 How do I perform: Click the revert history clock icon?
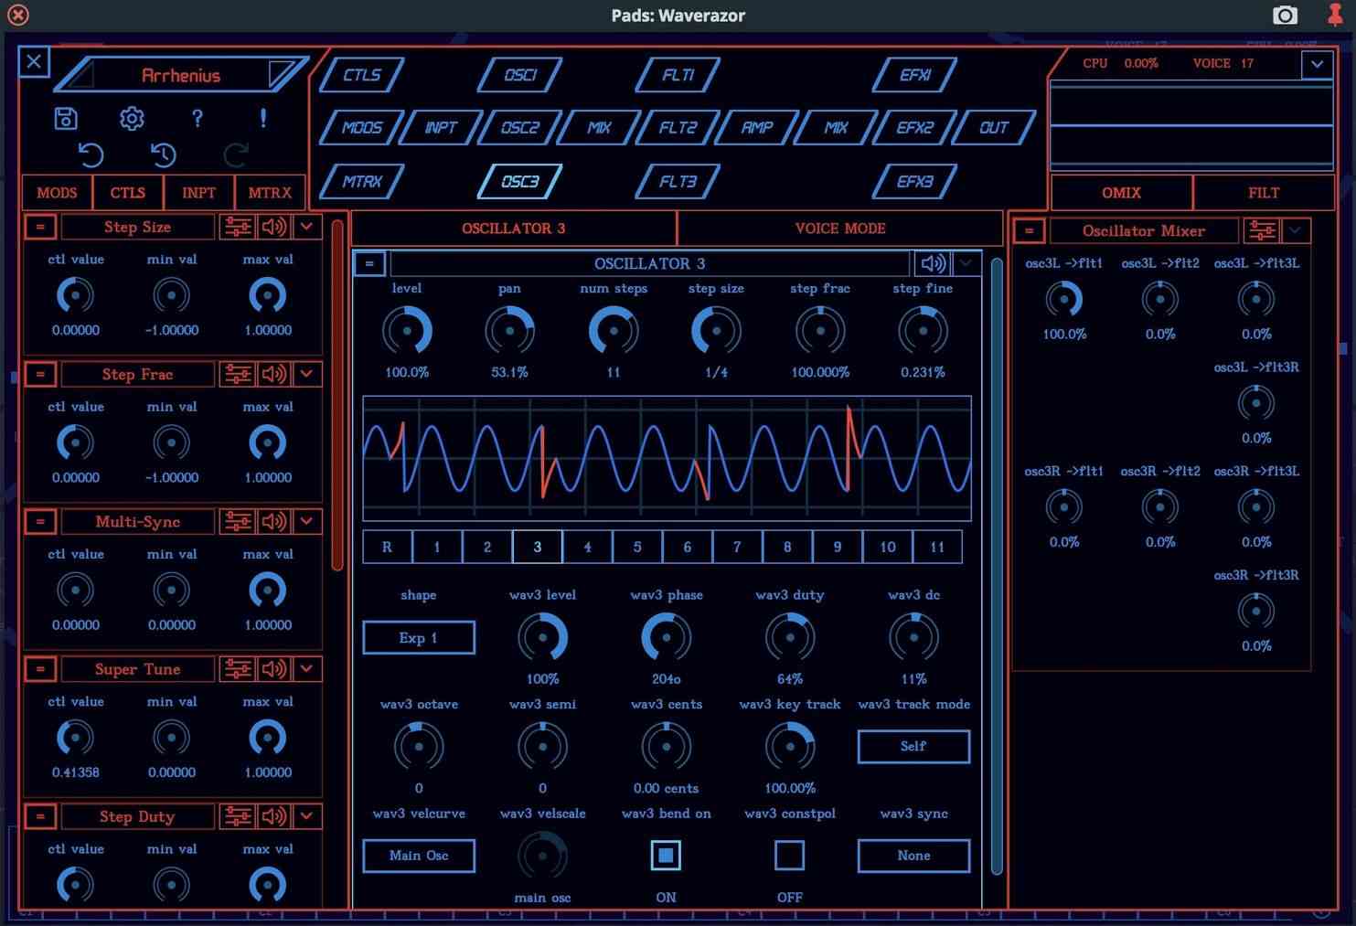point(162,156)
